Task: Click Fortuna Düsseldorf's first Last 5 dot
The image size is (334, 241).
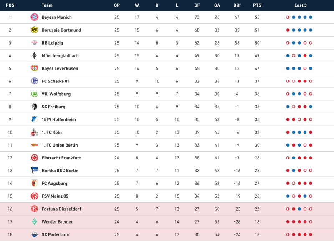Action: coord(288,209)
